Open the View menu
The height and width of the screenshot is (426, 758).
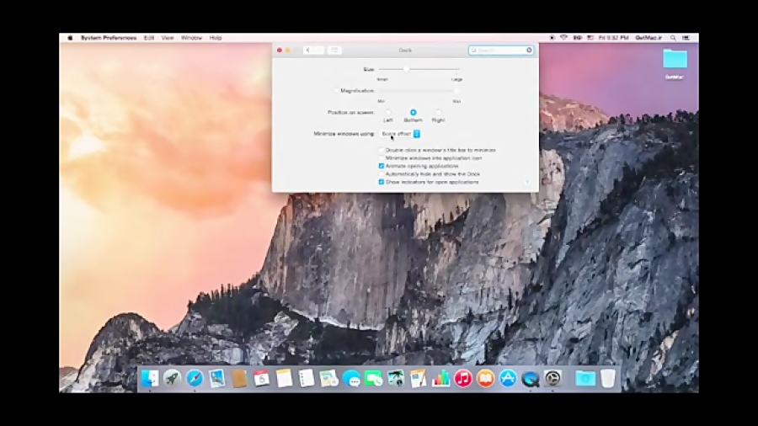coord(168,38)
